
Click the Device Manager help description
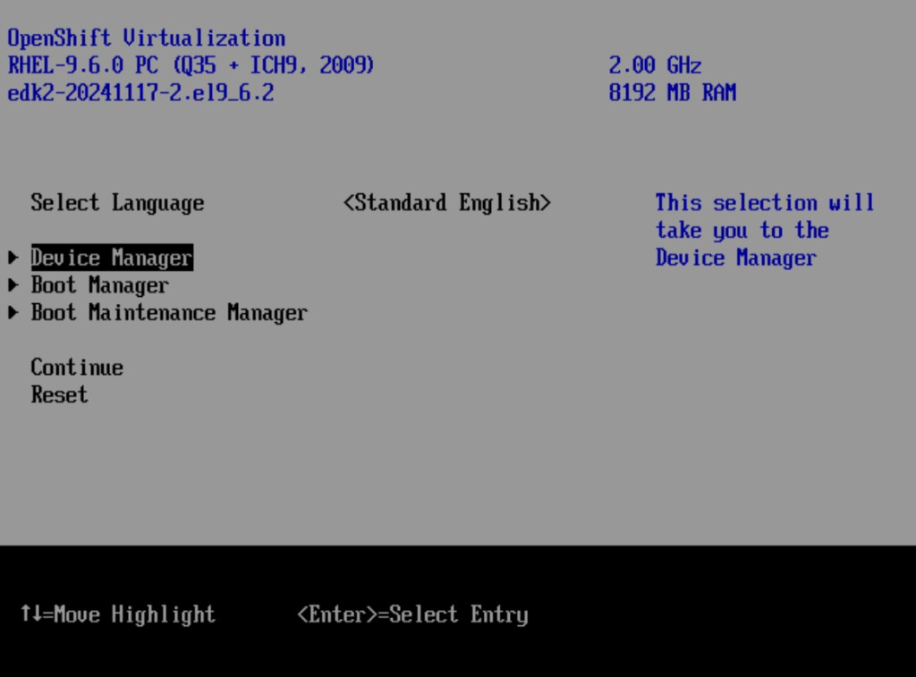[x=765, y=230]
